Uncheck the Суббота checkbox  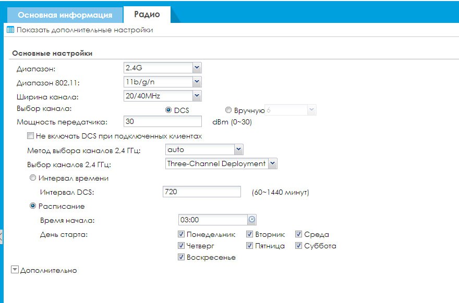point(298,245)
